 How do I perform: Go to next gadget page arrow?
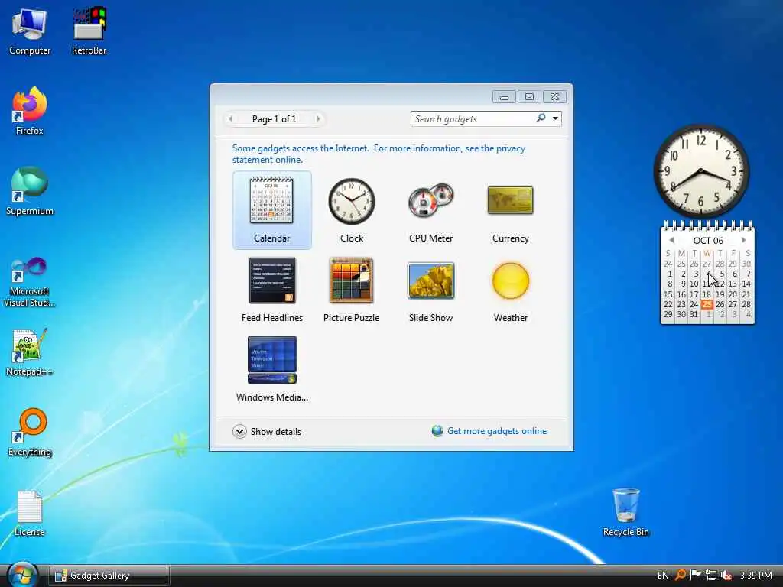click(x=318, y=118)
